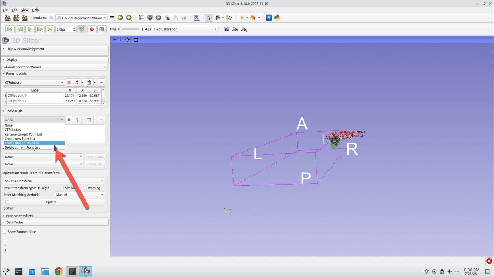
Task: Click the 3D view center icon
Action: coord(127,40)
